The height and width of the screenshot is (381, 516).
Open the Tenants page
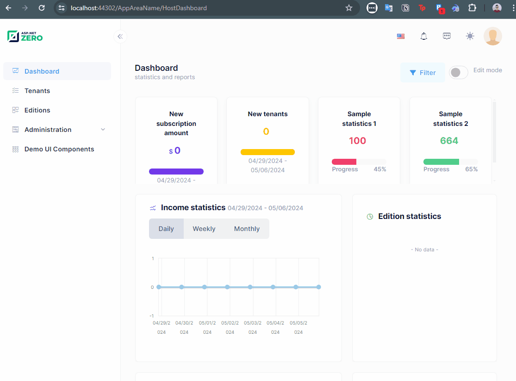tap(57, 91)
